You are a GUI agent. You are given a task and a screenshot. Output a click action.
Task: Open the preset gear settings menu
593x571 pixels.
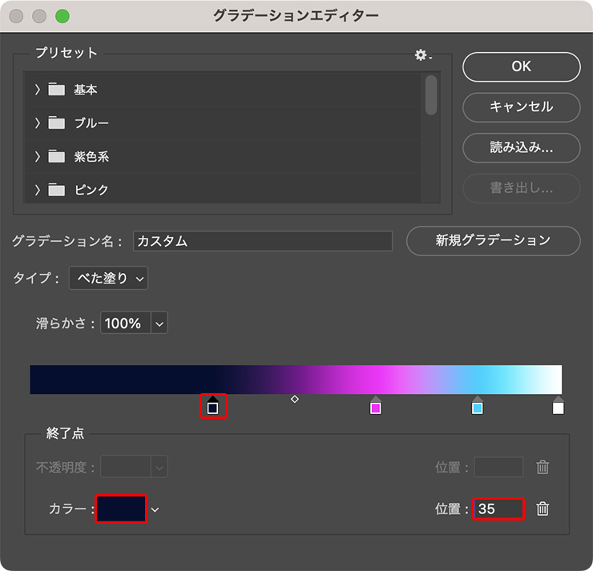423,55
